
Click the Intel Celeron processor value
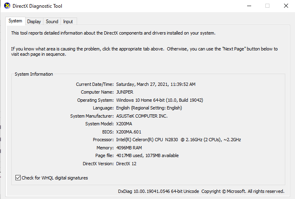pyautogui.click(x=179, y=140)
